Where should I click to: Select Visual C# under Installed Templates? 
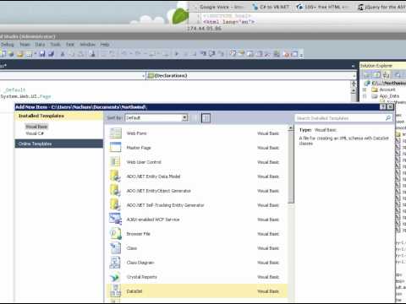point(35,133)
